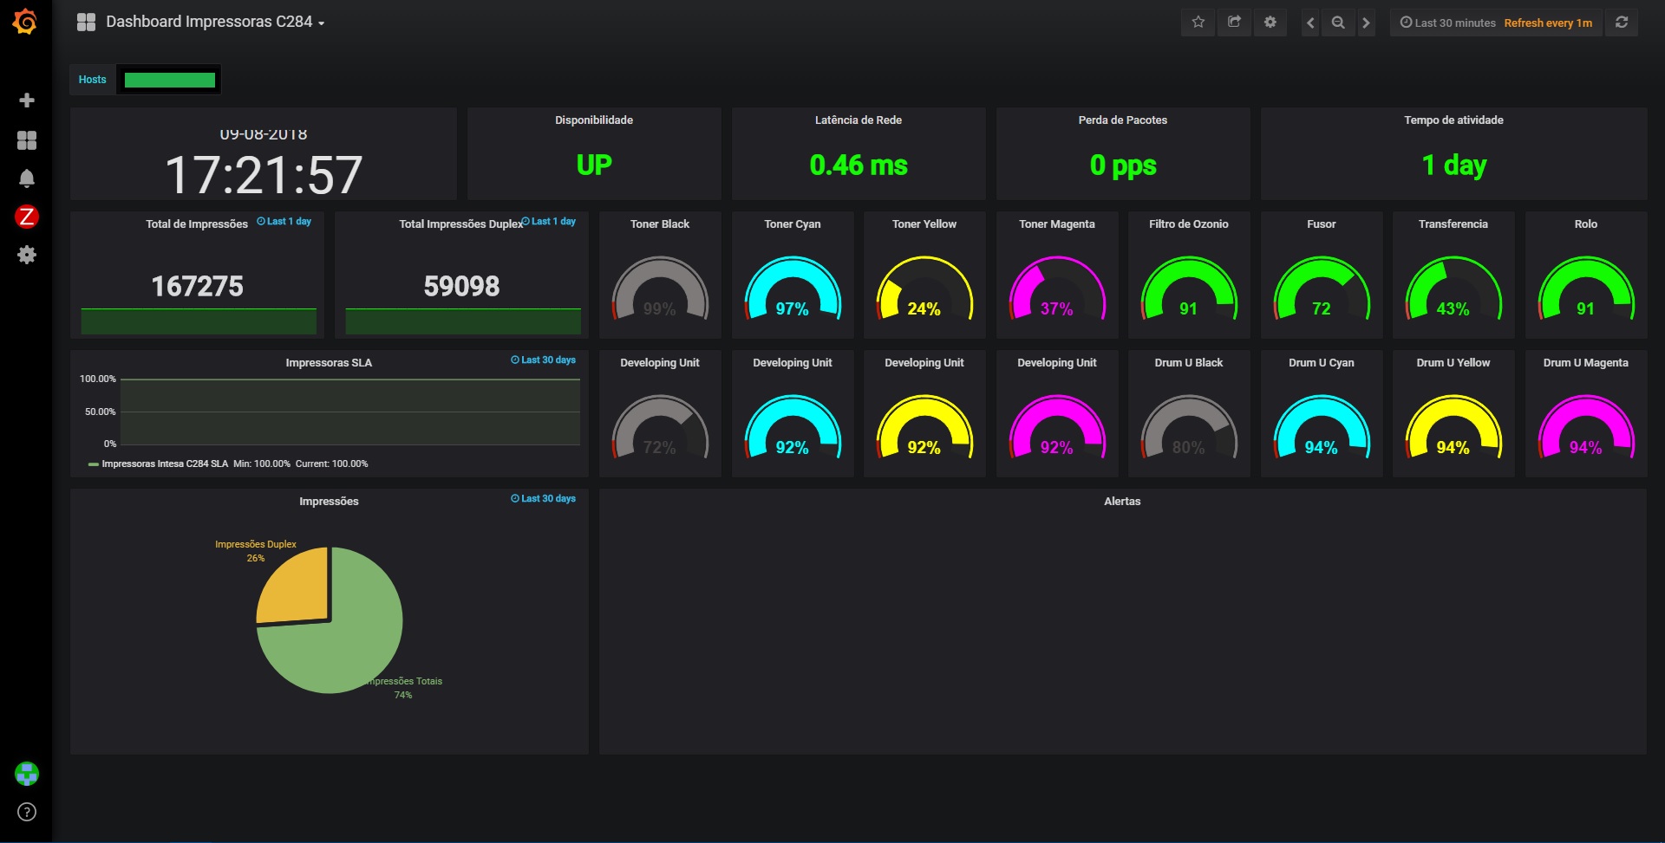Shift time range backward
1665x843 pixels.
(1310, 23)
